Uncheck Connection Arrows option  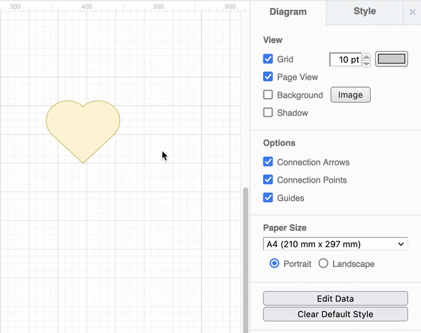(268, 162)
